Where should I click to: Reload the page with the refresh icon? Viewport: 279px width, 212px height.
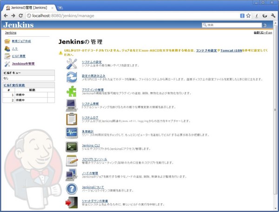[20, 16]
